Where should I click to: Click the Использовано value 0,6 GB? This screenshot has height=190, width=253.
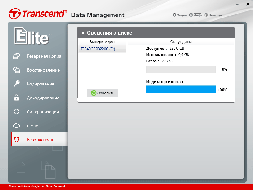[184, 55]
